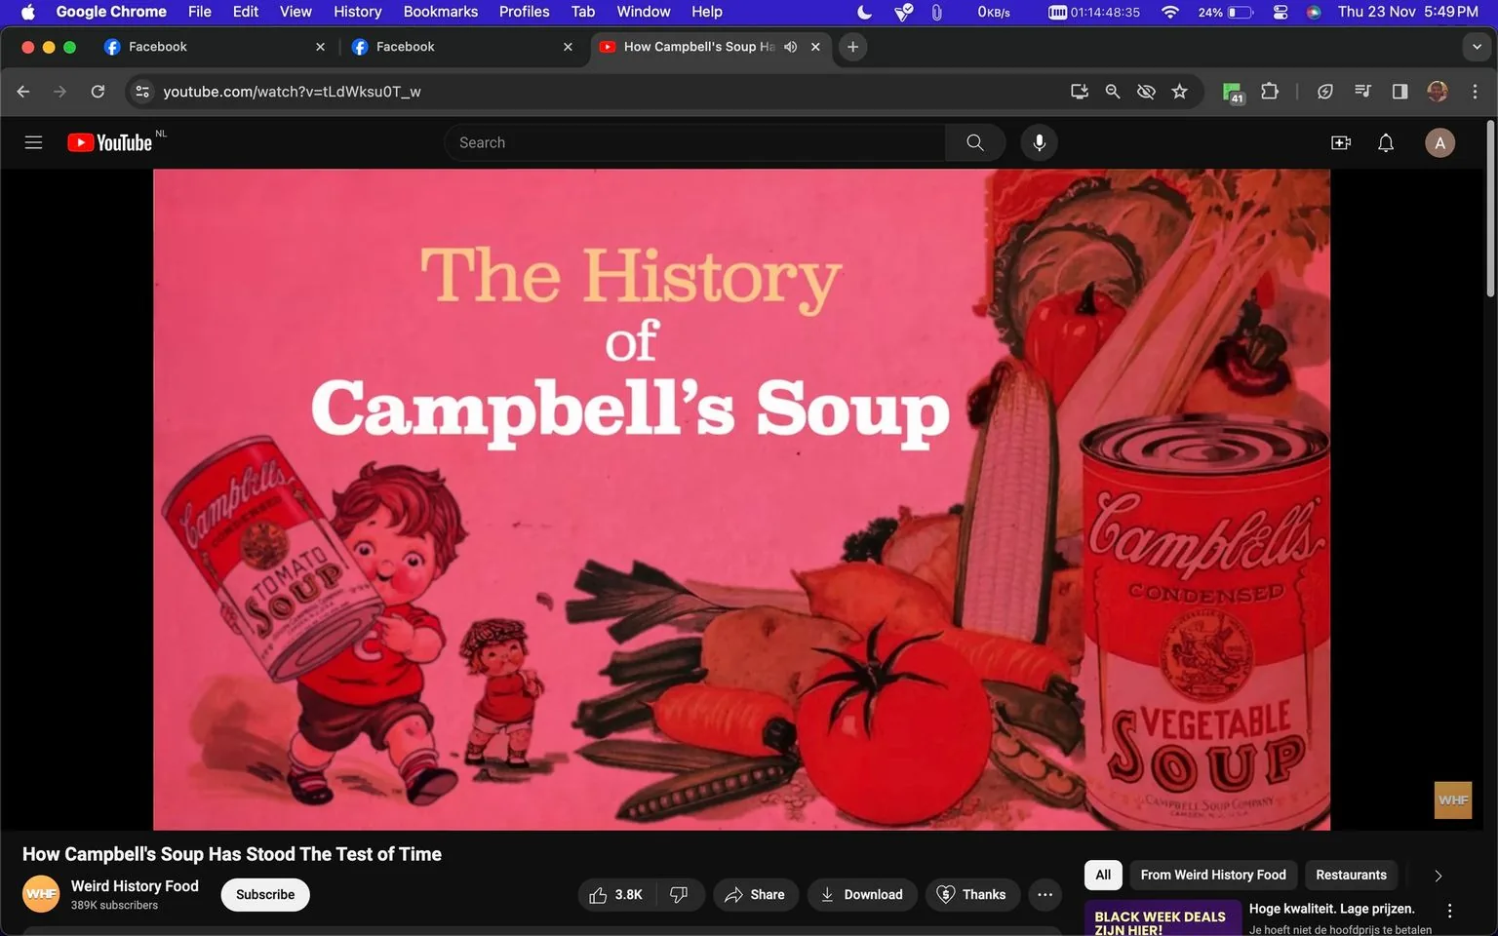Open YouTube notifications bell
The width and height of the screenshot is (1498, 936).
[x=1385, y=141]
